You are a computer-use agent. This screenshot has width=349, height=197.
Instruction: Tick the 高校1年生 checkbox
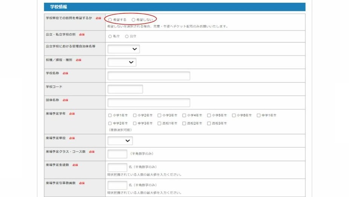[159, 123]
